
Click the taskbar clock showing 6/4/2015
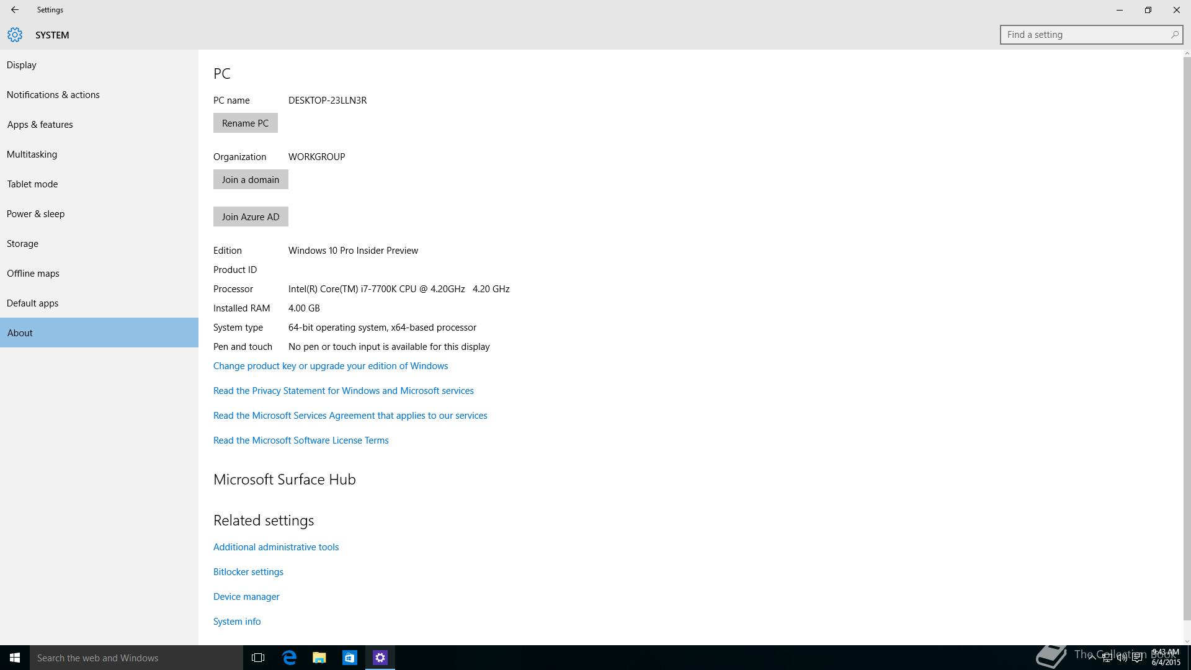[x=1166, y=658]
